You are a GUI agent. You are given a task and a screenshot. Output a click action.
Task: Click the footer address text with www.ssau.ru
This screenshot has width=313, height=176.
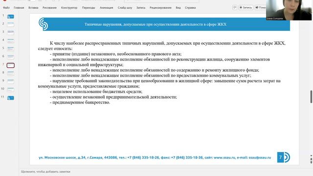(x=155, y=157)
